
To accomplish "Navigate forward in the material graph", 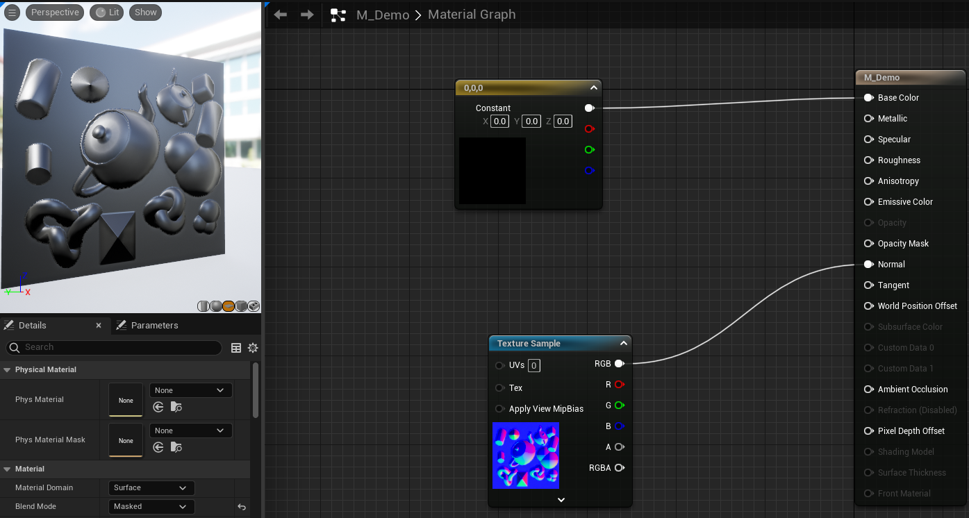I will coord(307,15).
